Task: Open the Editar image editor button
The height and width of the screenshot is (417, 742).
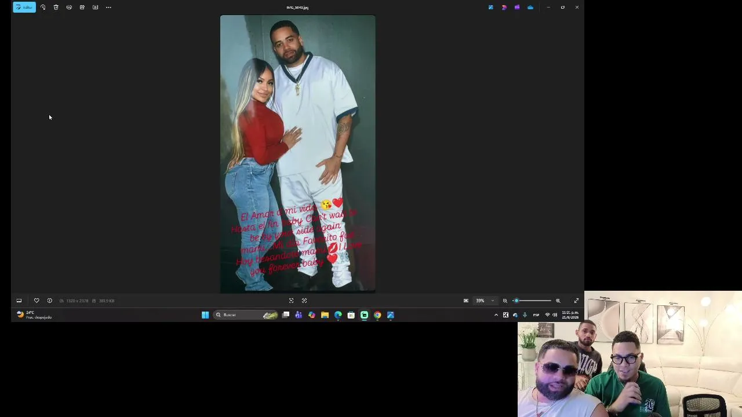Action: pyautogui.click(x=24, y=8)
